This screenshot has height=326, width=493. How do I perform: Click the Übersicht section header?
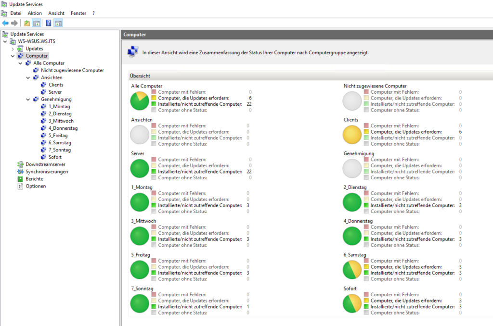(x=311, y=75)
